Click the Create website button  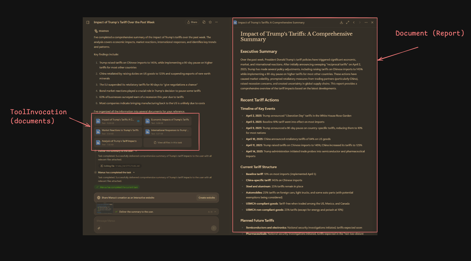206,198
